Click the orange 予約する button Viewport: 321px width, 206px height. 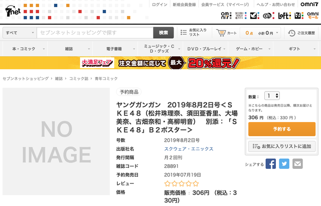pos(282,129)
